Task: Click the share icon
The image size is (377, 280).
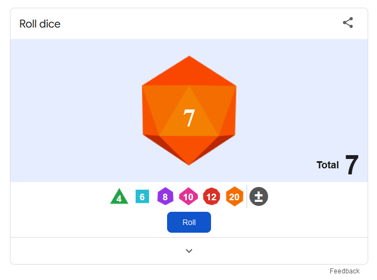Action: click(348, 23)
